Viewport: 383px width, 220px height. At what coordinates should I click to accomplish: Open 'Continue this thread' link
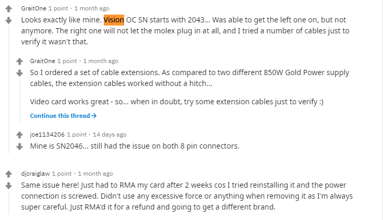(63, 116)
